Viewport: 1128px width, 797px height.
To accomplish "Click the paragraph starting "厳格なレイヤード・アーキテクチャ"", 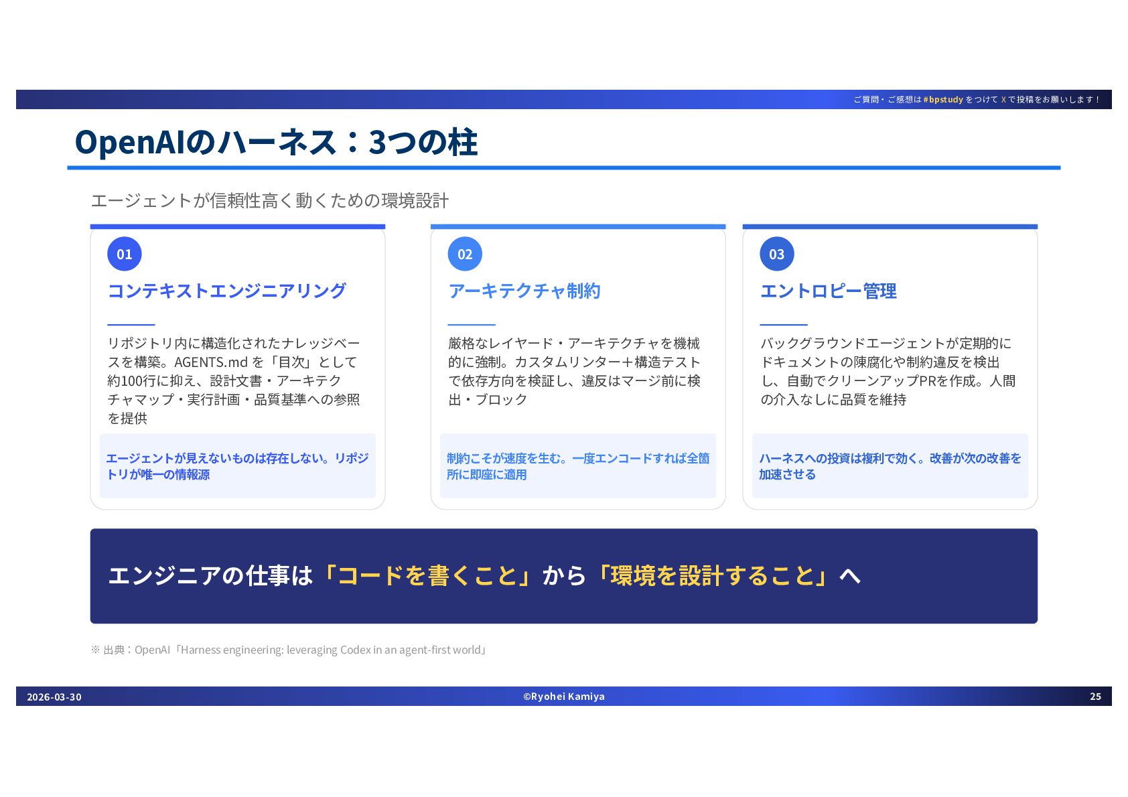I will (575, 371).
